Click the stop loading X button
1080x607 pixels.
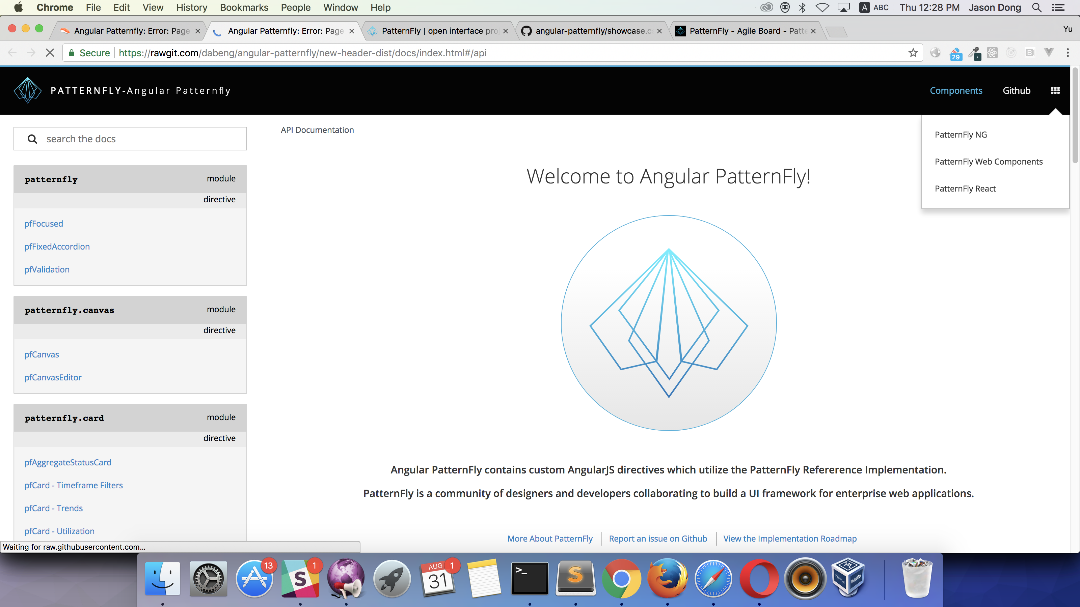click(x=50, y=53)
